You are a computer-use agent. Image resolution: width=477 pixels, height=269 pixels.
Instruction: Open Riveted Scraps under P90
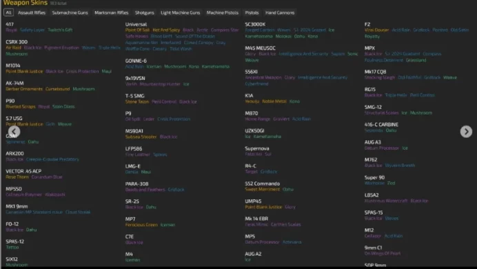point(21,106)
